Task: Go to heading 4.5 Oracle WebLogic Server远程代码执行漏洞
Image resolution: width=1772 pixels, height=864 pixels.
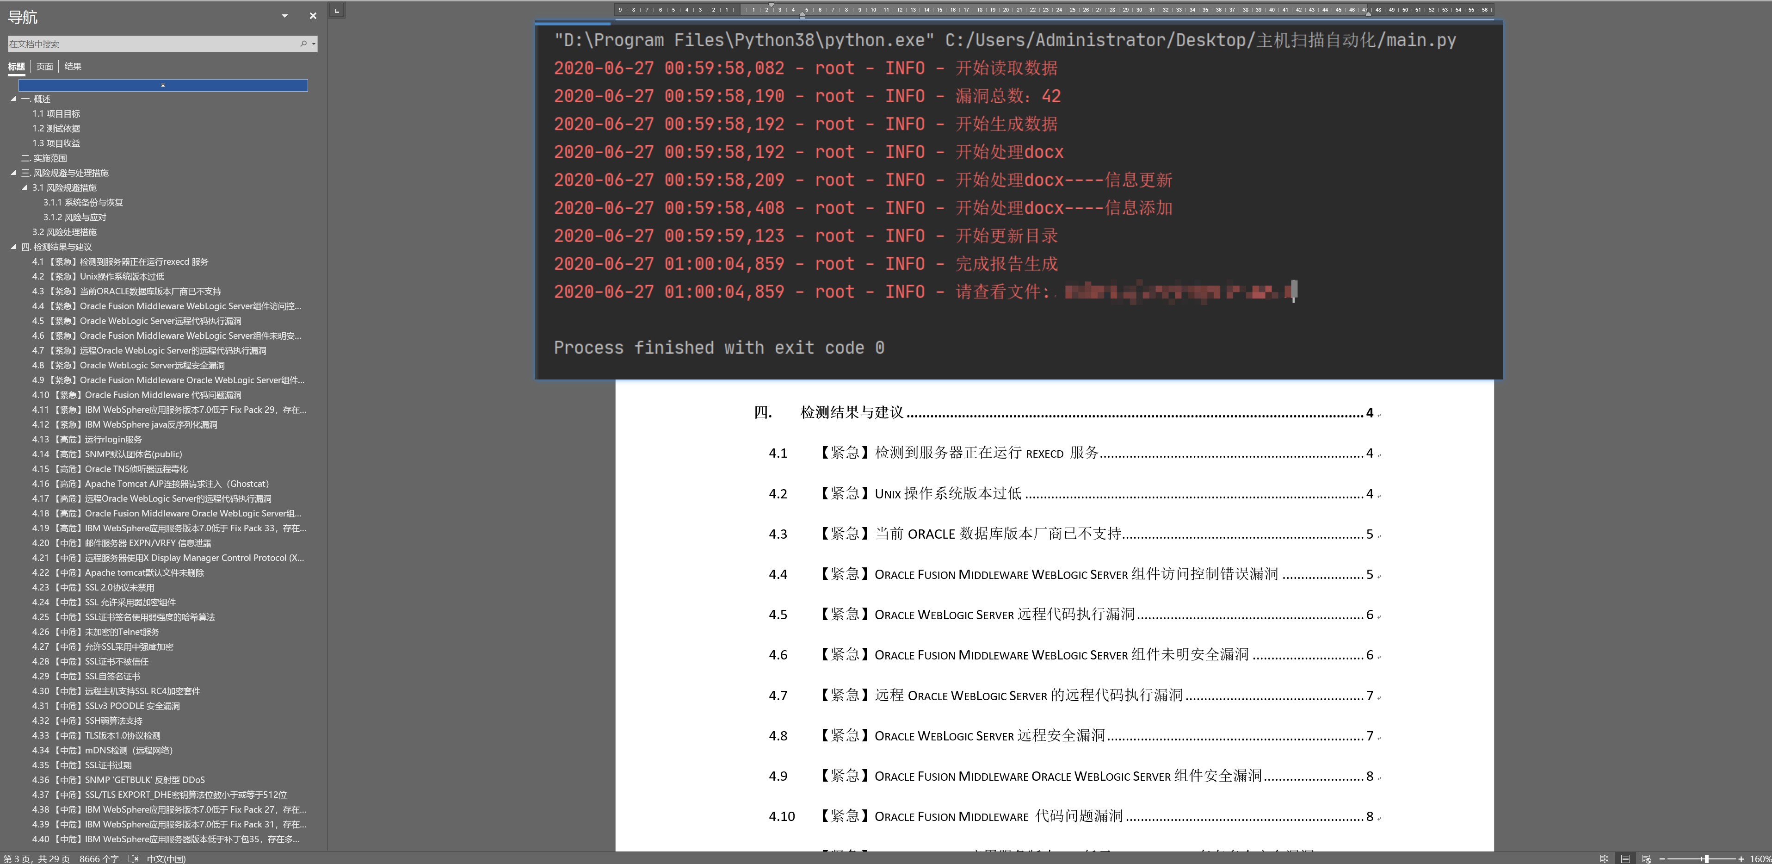Action: pyautogui.click(x=137, y=322)
